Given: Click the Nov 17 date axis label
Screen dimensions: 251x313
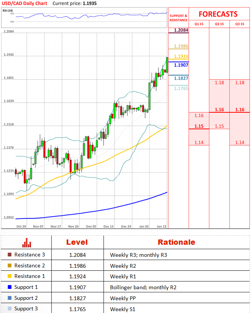Looking at the screenshot, I should coord(56,226).
